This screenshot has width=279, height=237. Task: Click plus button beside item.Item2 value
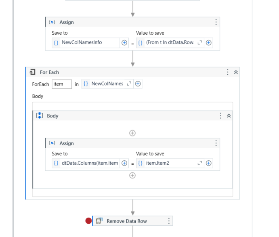209,164
